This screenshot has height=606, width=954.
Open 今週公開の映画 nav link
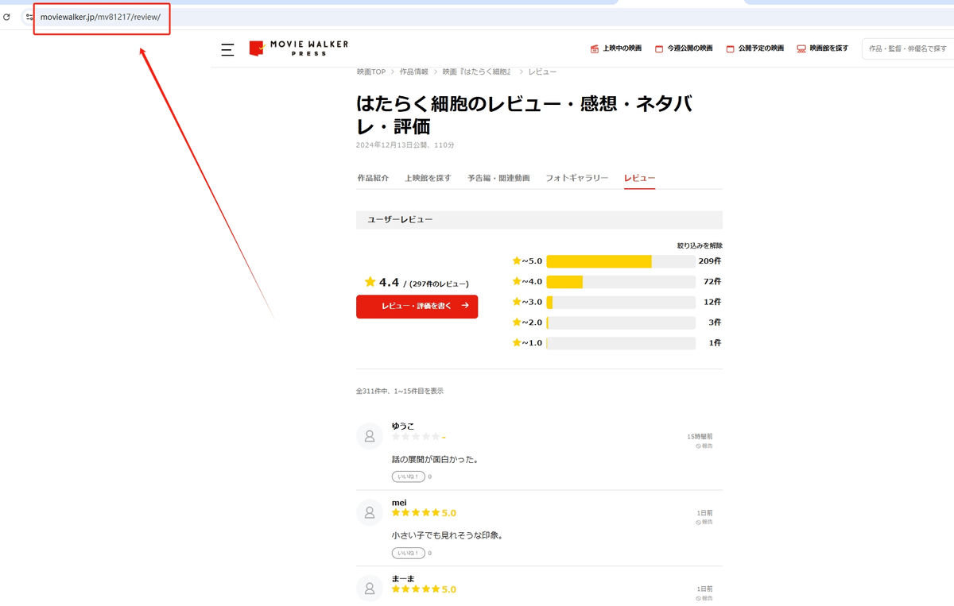tap(684, 48)
